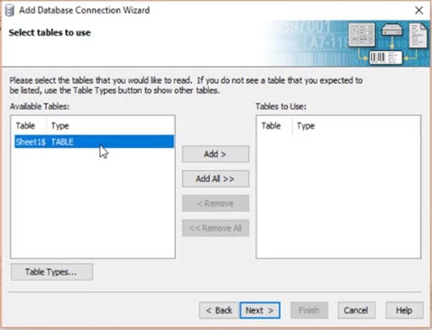Click Table column header in Available Tables

tap(25, 126)
